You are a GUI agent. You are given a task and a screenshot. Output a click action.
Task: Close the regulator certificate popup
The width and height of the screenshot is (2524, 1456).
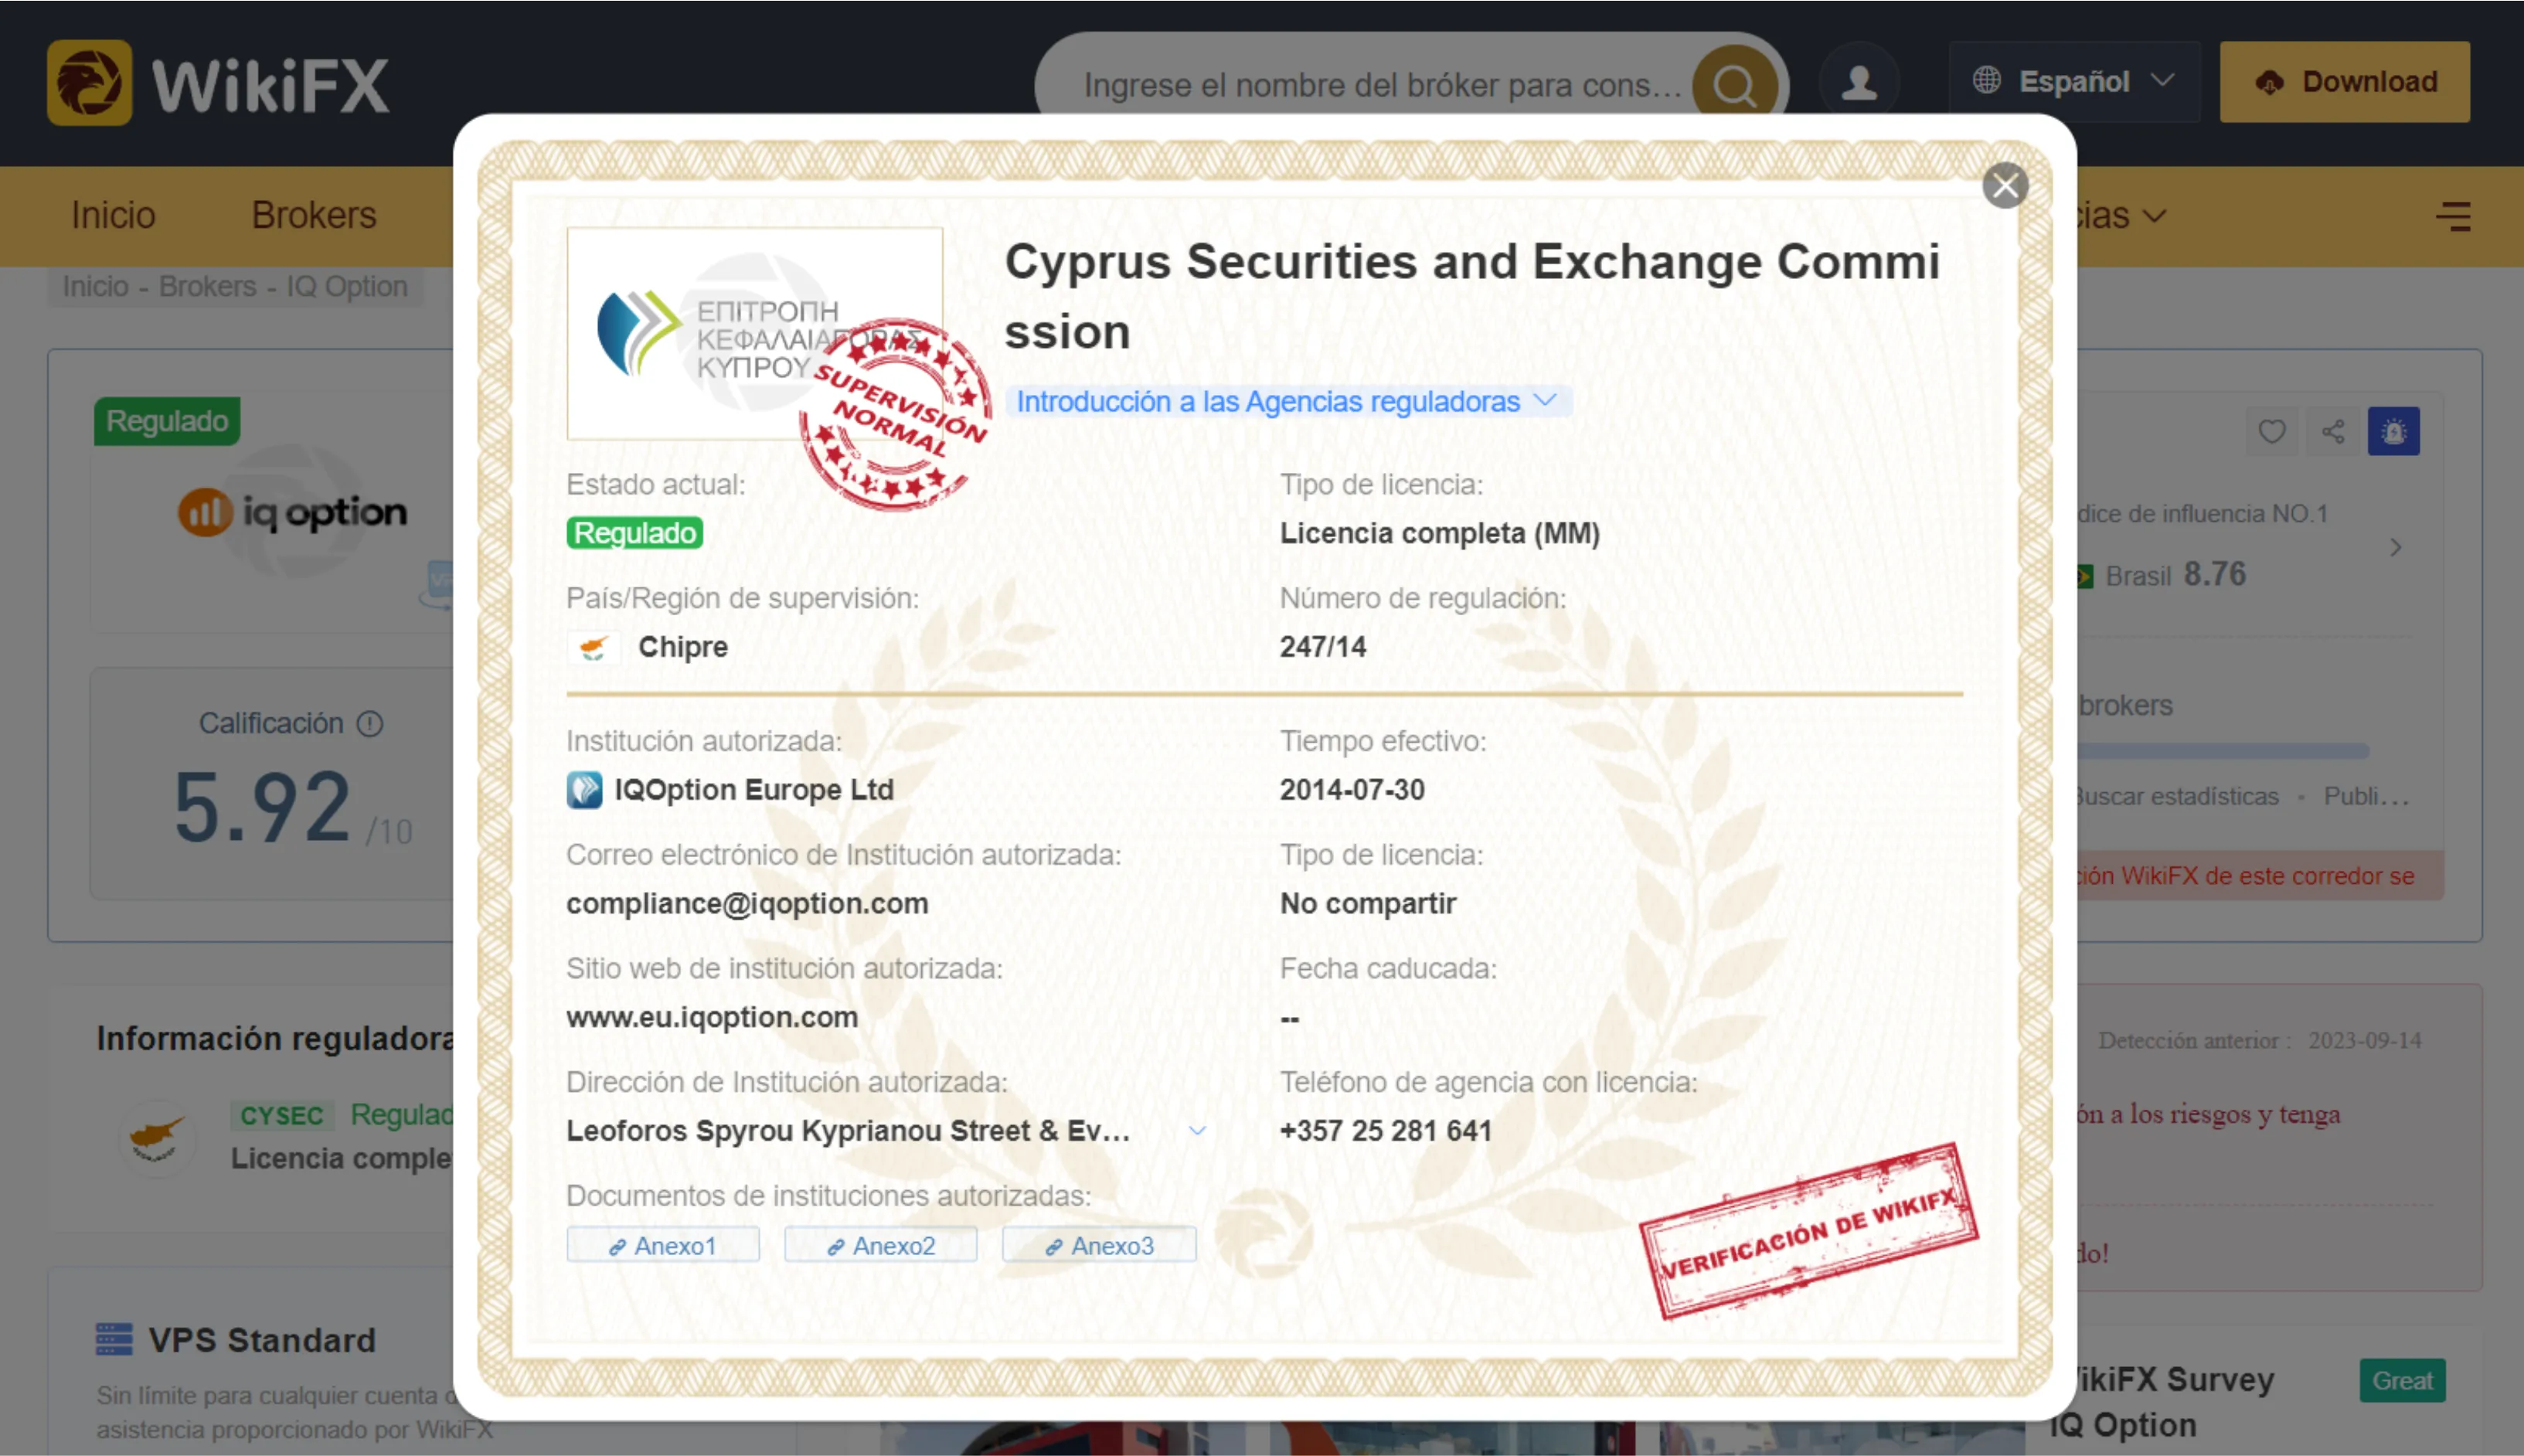[x=2005, y=186]
